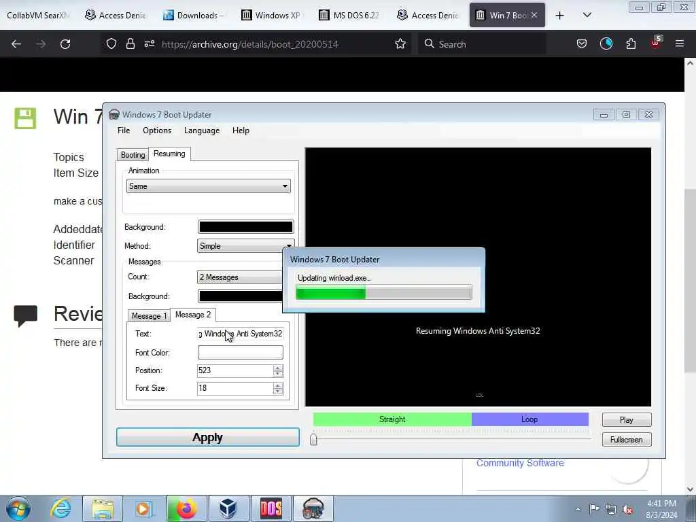Click the shield tracking protection icon
Viewport: 696px width, 522px height.
tap(111, 43)
